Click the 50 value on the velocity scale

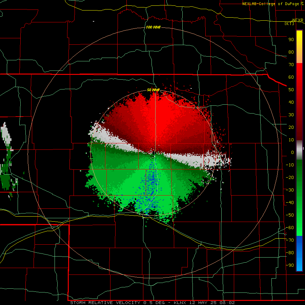tap(291, 90)
